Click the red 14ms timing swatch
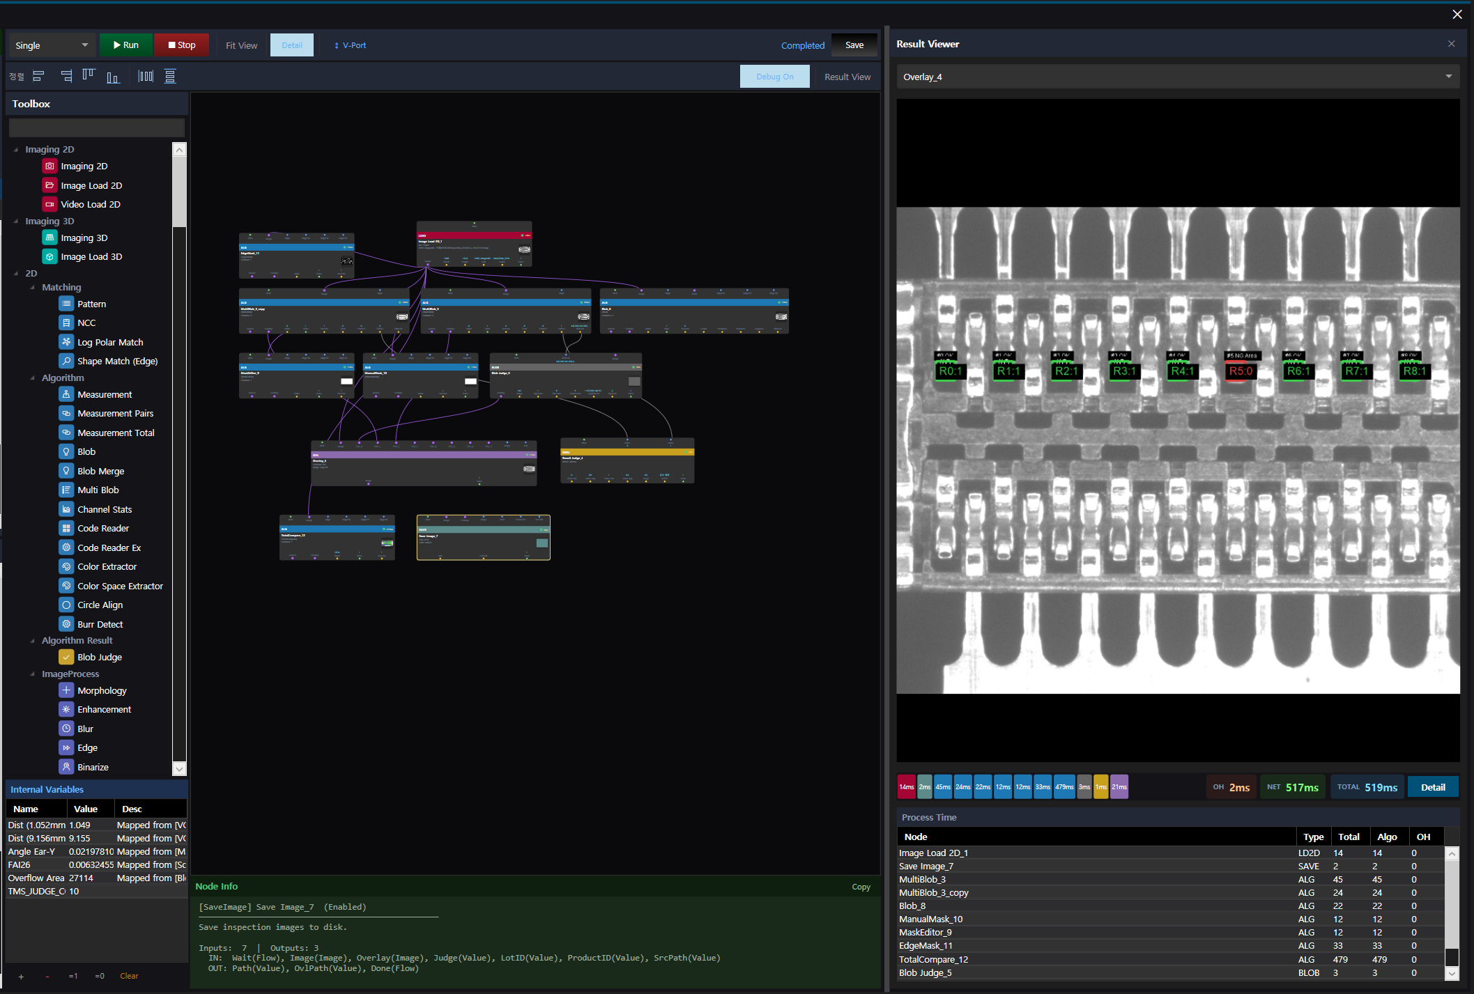The width and height of the screenshot is (1474, 994). point(906,787)
